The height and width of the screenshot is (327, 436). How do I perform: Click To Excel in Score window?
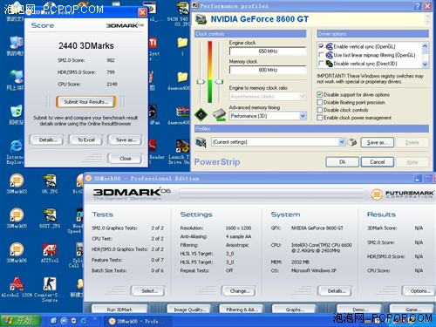(86, 140)
